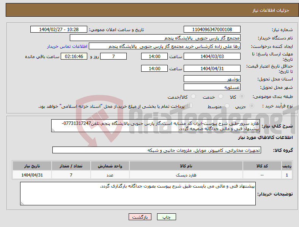Click the هارد دیسک item name cell
Image resolution: width=299 pixels, height=227 pixels.
click(186, 175)
